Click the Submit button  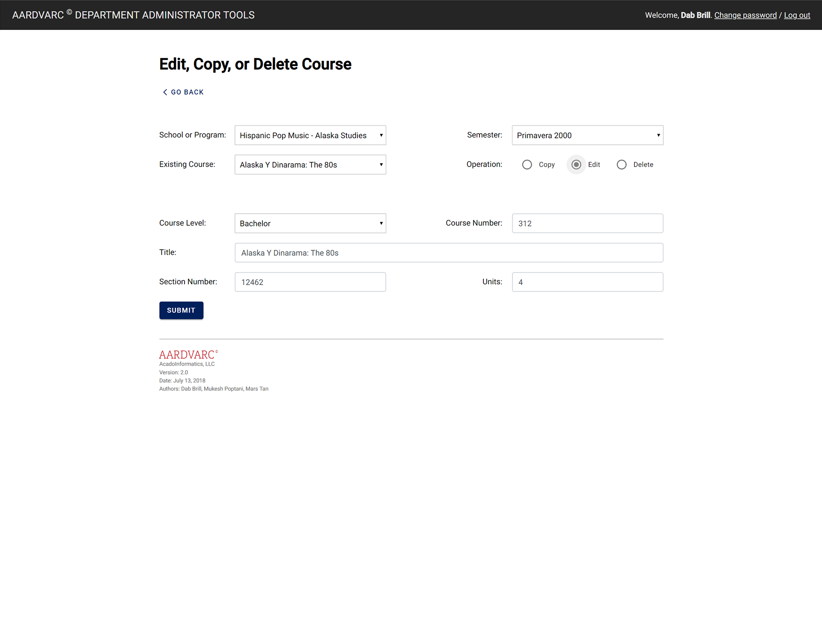coord(181,310)
